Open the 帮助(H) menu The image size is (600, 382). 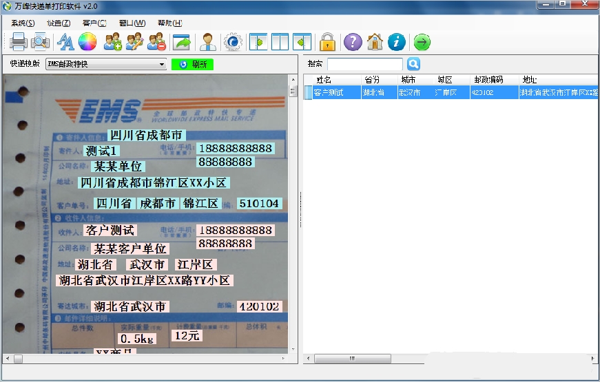pyautogui.click(x=170, y=23)
